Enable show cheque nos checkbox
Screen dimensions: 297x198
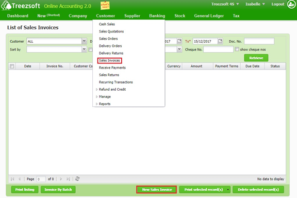[x=237, y=49]
